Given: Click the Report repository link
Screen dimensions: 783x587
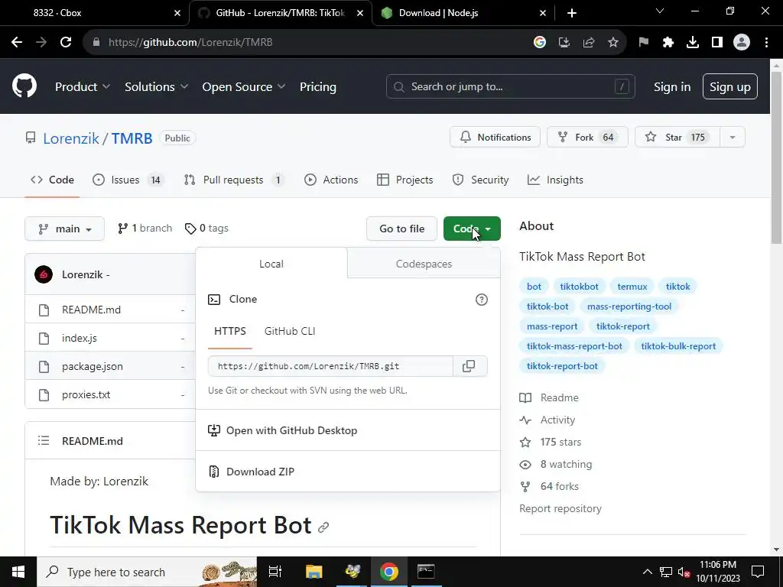Looking at the screenshot, I should click(x=560, y=508).
